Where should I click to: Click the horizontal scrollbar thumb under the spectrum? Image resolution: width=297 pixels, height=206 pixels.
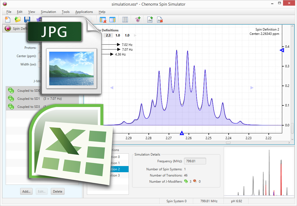pyautogui.click(x=228, y=143)
